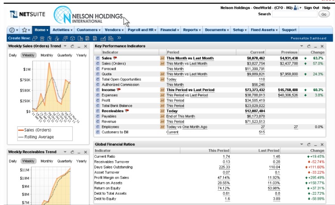
Task: Select Monthly in Weekly Sales Trend portlet
Action: click(47, 55)
